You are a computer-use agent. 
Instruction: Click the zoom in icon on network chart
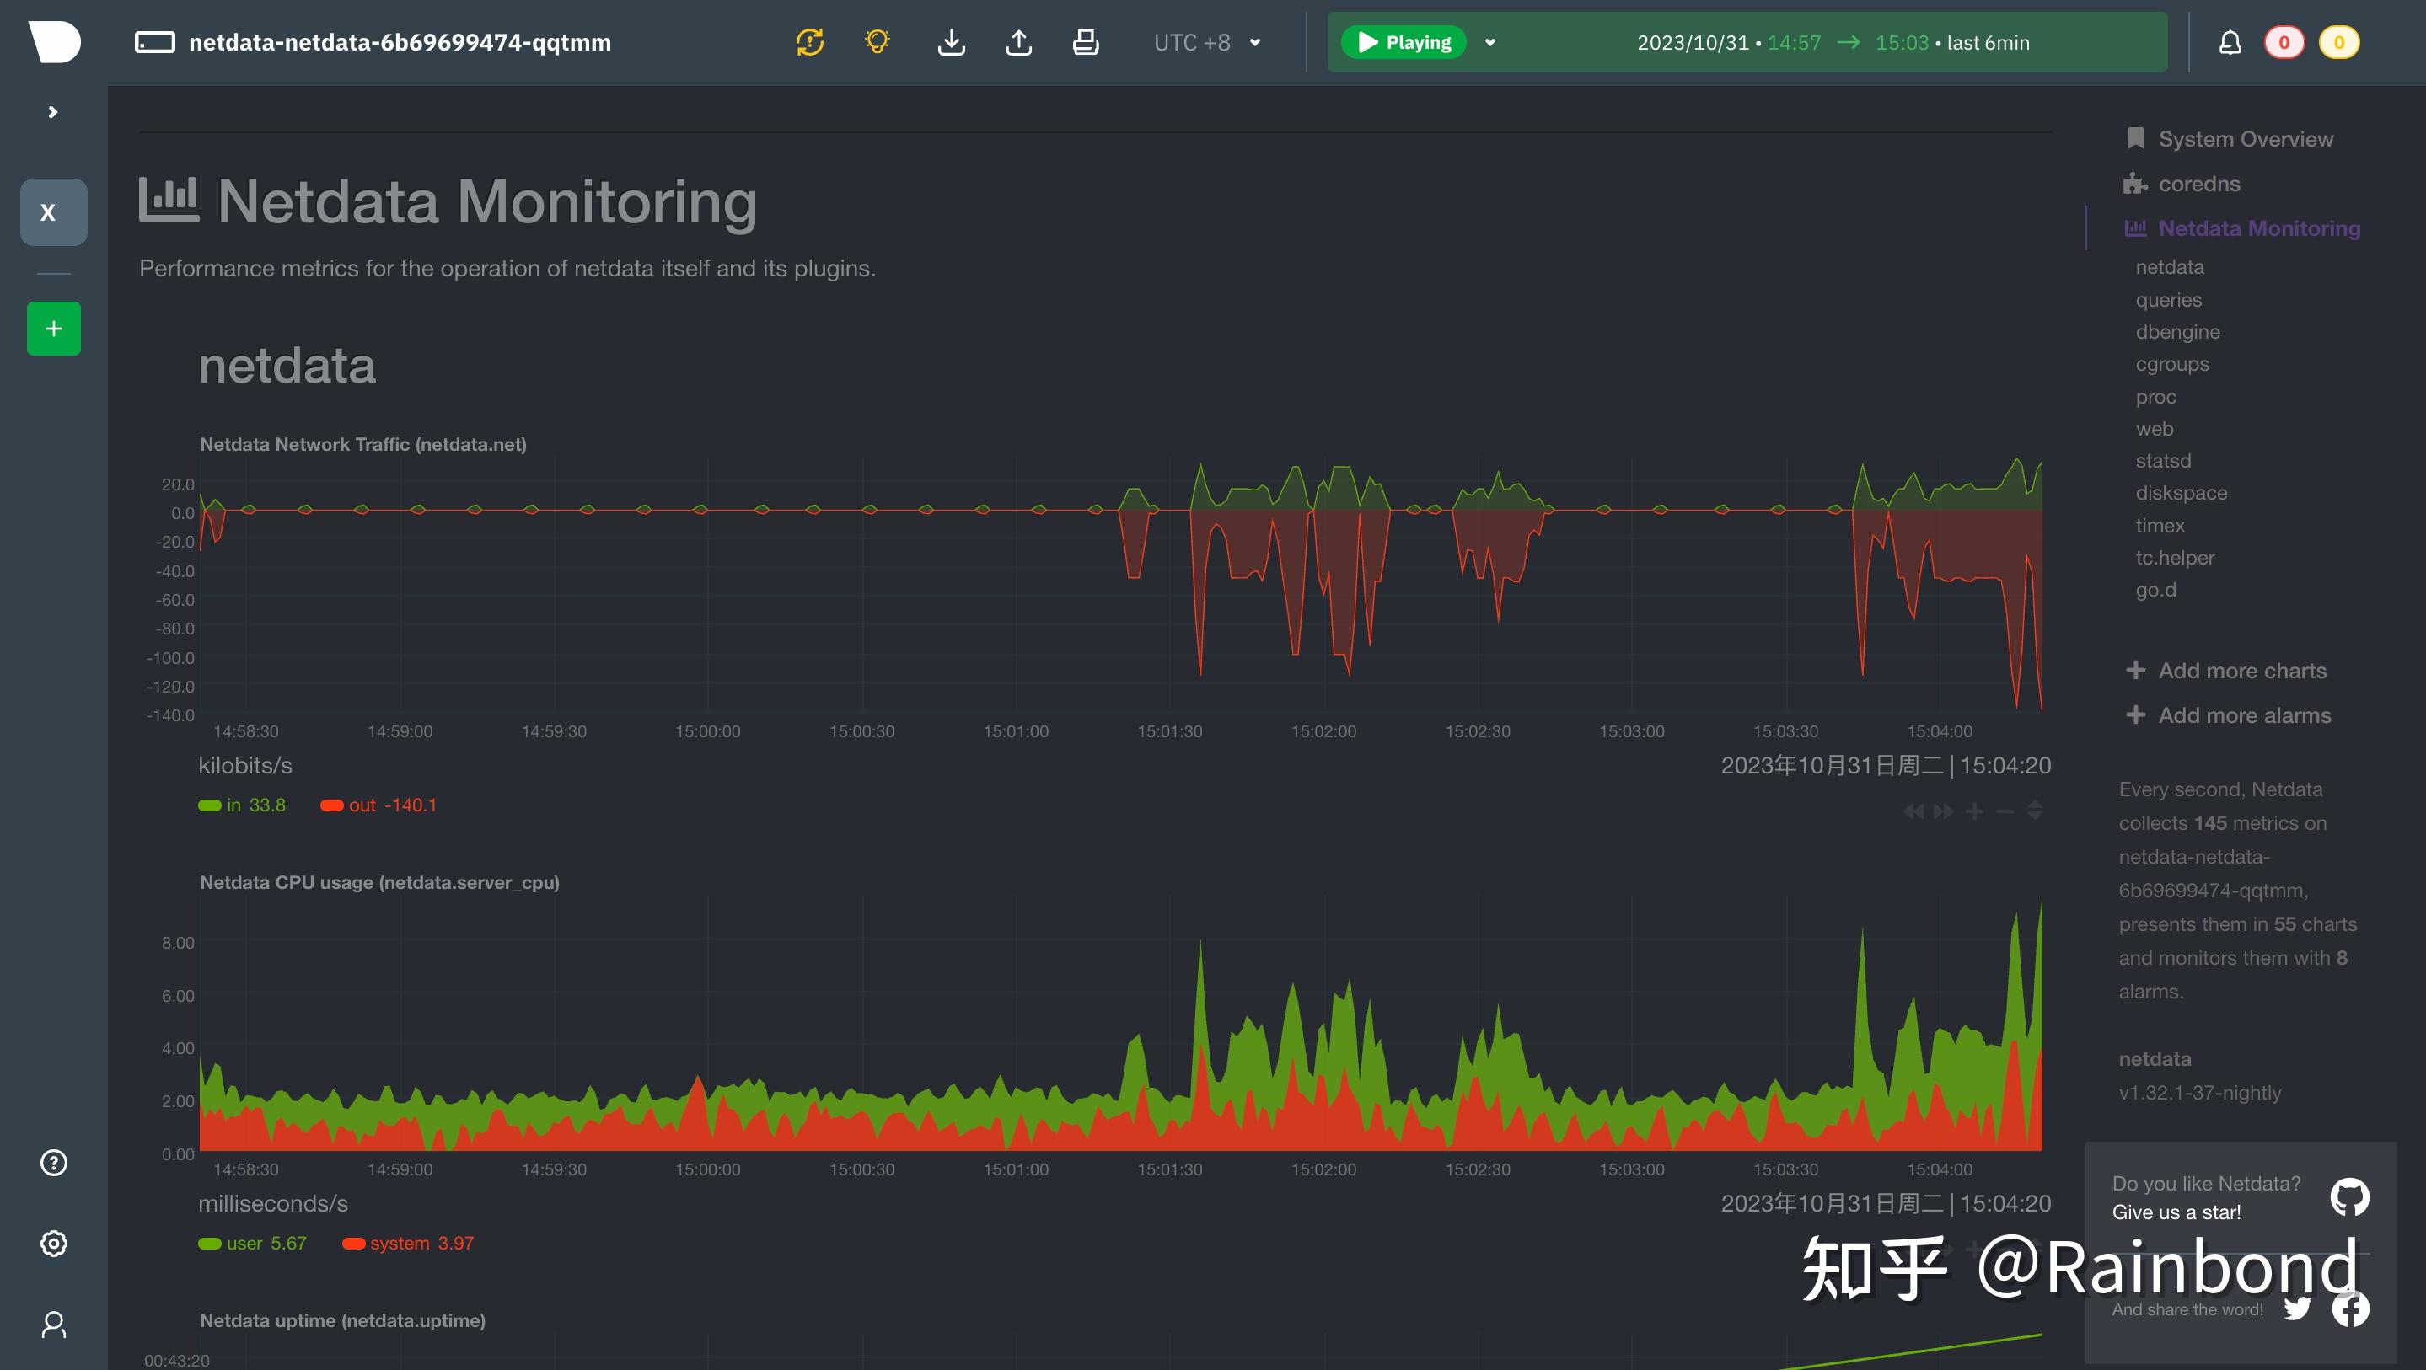pyautogui.click(x=1974, y=811)
